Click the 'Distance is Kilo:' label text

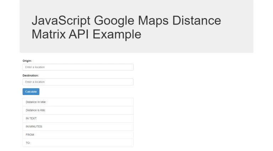(36, 110)
